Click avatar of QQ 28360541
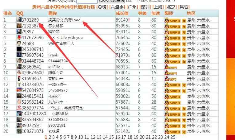 pyautogui.click(x=19, y=67)
